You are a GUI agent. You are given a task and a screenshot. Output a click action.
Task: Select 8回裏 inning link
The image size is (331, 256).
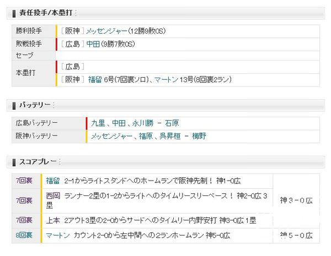point(24,235)
